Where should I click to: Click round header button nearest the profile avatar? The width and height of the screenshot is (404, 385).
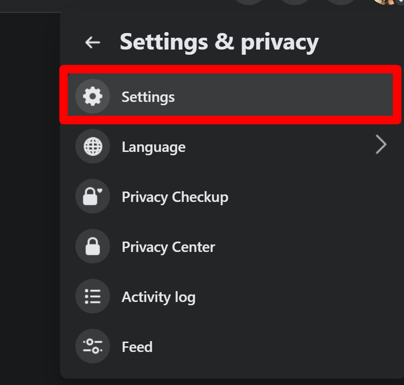(341, 2)
